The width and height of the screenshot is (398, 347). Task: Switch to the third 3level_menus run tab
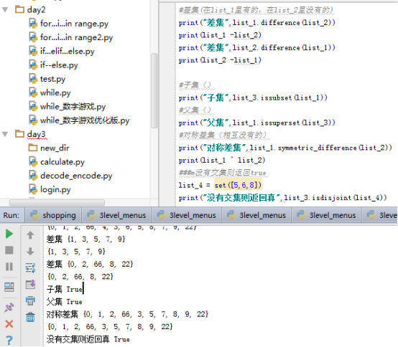click(256, 215)
